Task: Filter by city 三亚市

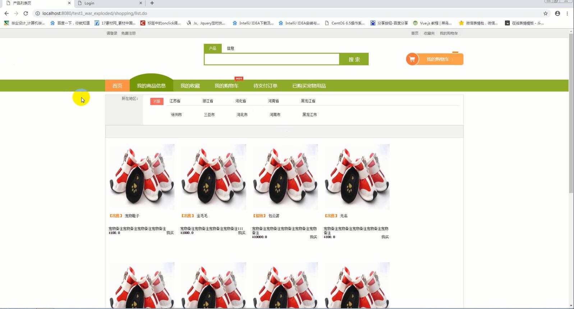Action: pos(209,115)
